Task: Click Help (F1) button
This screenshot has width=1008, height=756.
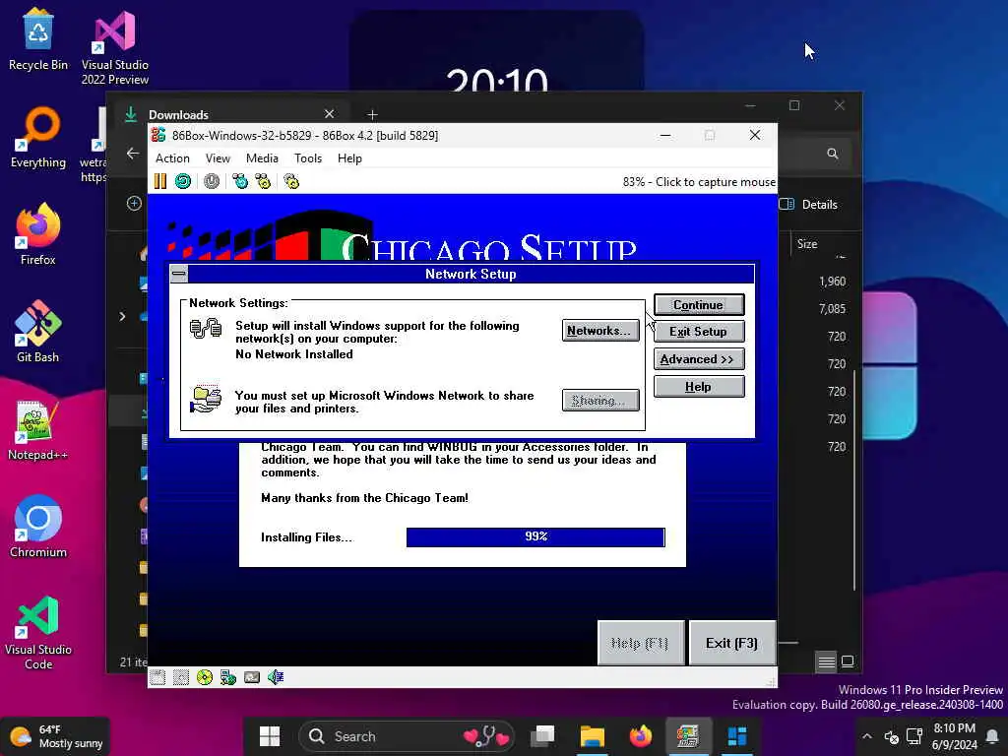Action: [x=640, y=644]
